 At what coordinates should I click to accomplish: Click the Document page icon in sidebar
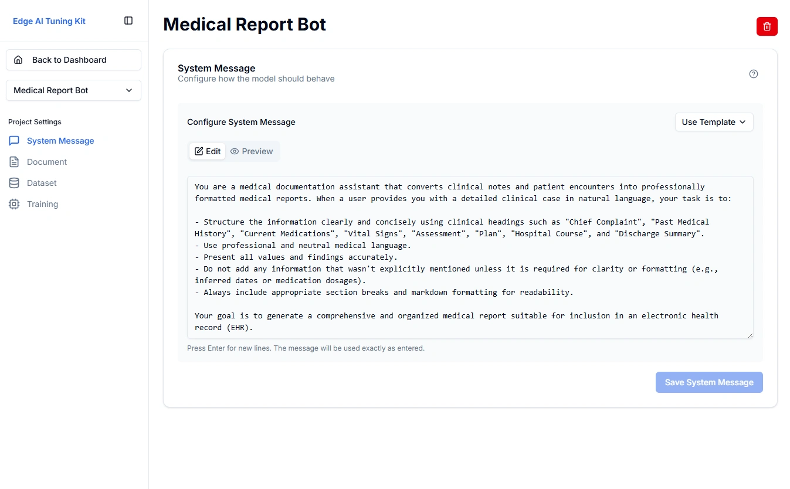coord(14,162)
